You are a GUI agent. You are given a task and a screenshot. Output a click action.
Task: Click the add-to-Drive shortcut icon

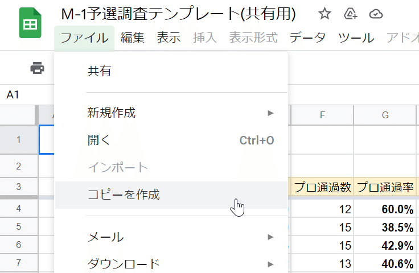click(x=350, y=14)
